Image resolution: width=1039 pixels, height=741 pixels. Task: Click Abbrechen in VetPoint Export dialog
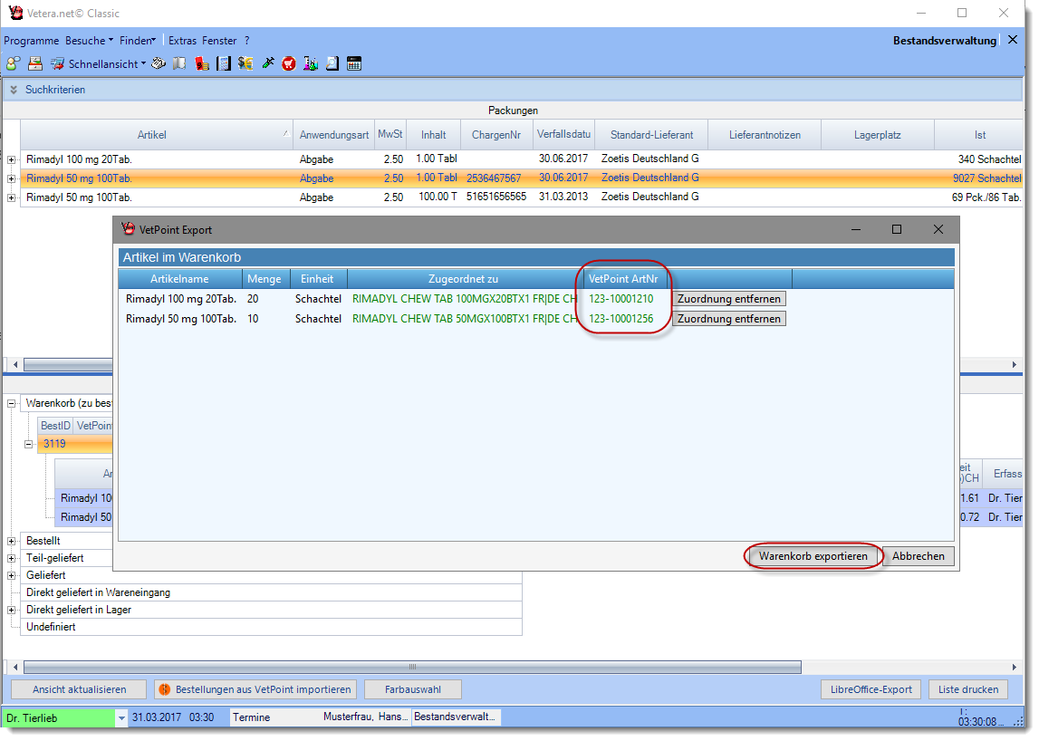pos(918,556)
